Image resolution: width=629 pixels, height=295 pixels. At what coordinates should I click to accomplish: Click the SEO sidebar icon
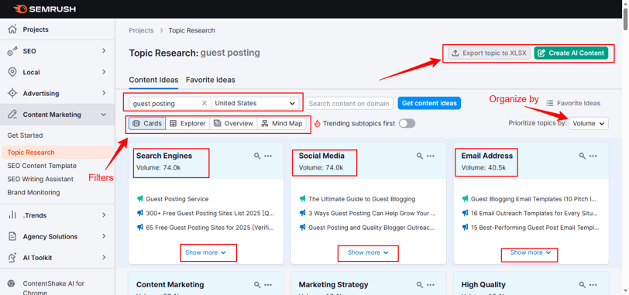(x=12, y=51)
